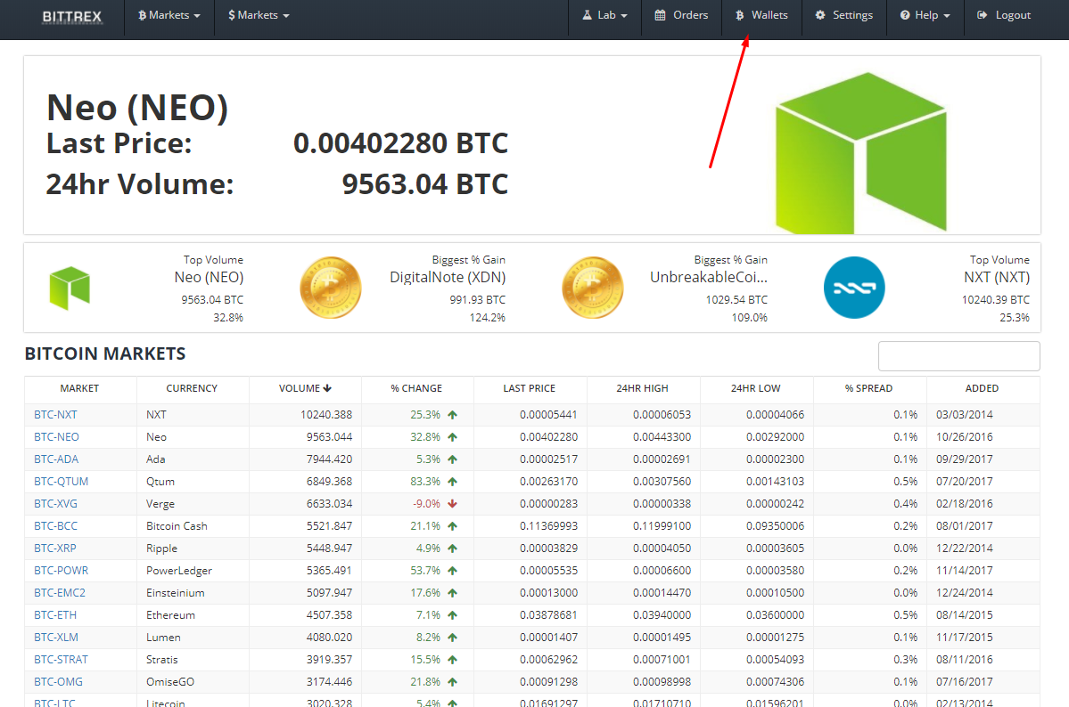Click the up arrow in Neo row

click(452, 437)
